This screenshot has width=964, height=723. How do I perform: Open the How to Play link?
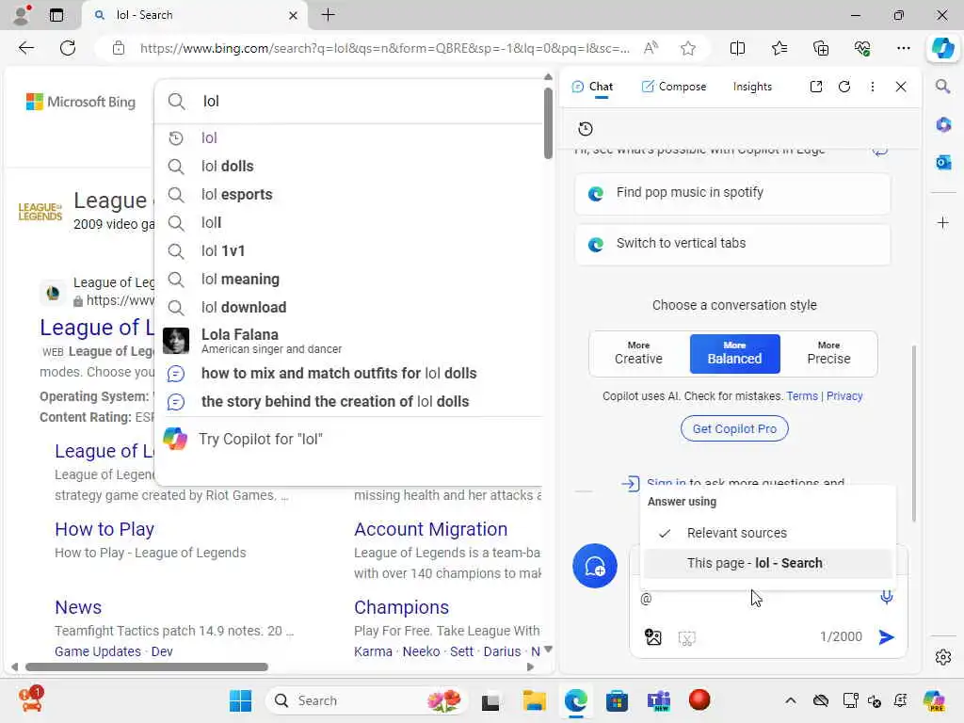[x=104, y=529]
